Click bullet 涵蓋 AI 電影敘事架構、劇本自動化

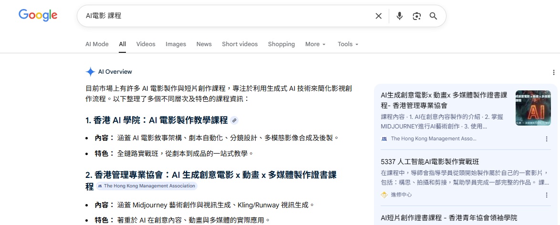228,138
